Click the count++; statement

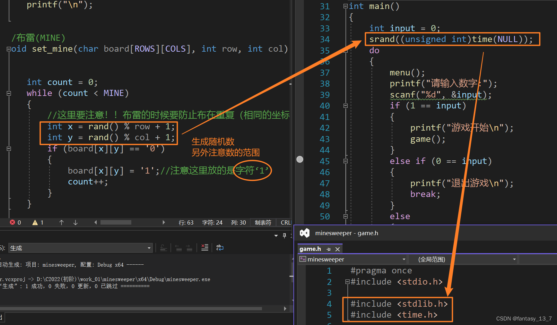point(88,182)
